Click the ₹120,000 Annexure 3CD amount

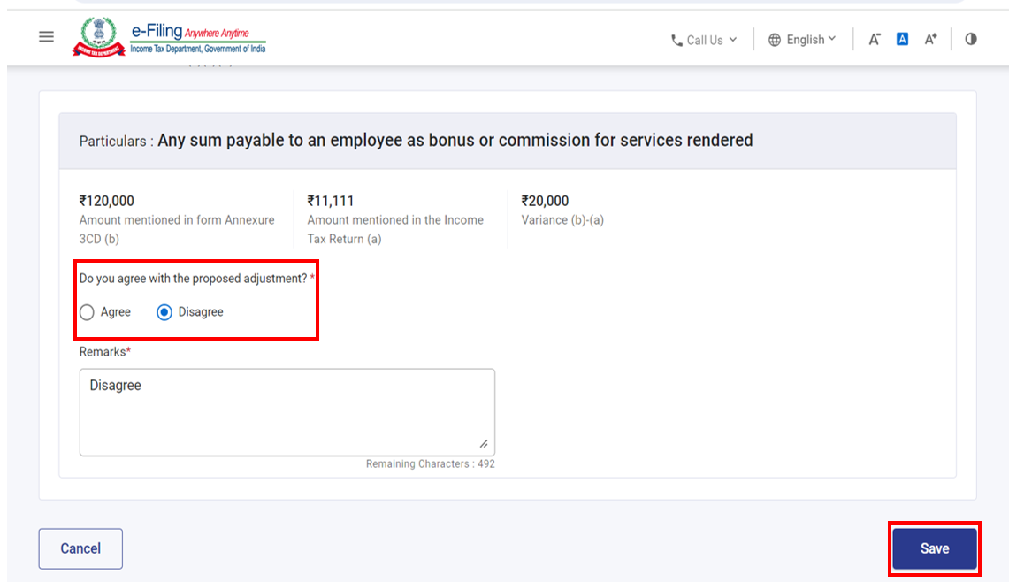[107, 201]
